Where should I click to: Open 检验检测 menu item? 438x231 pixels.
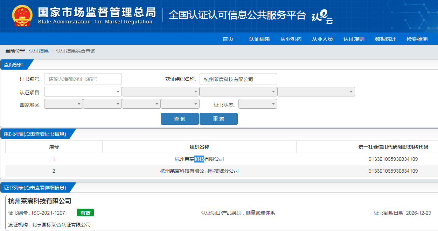click(x=417, y=39)
